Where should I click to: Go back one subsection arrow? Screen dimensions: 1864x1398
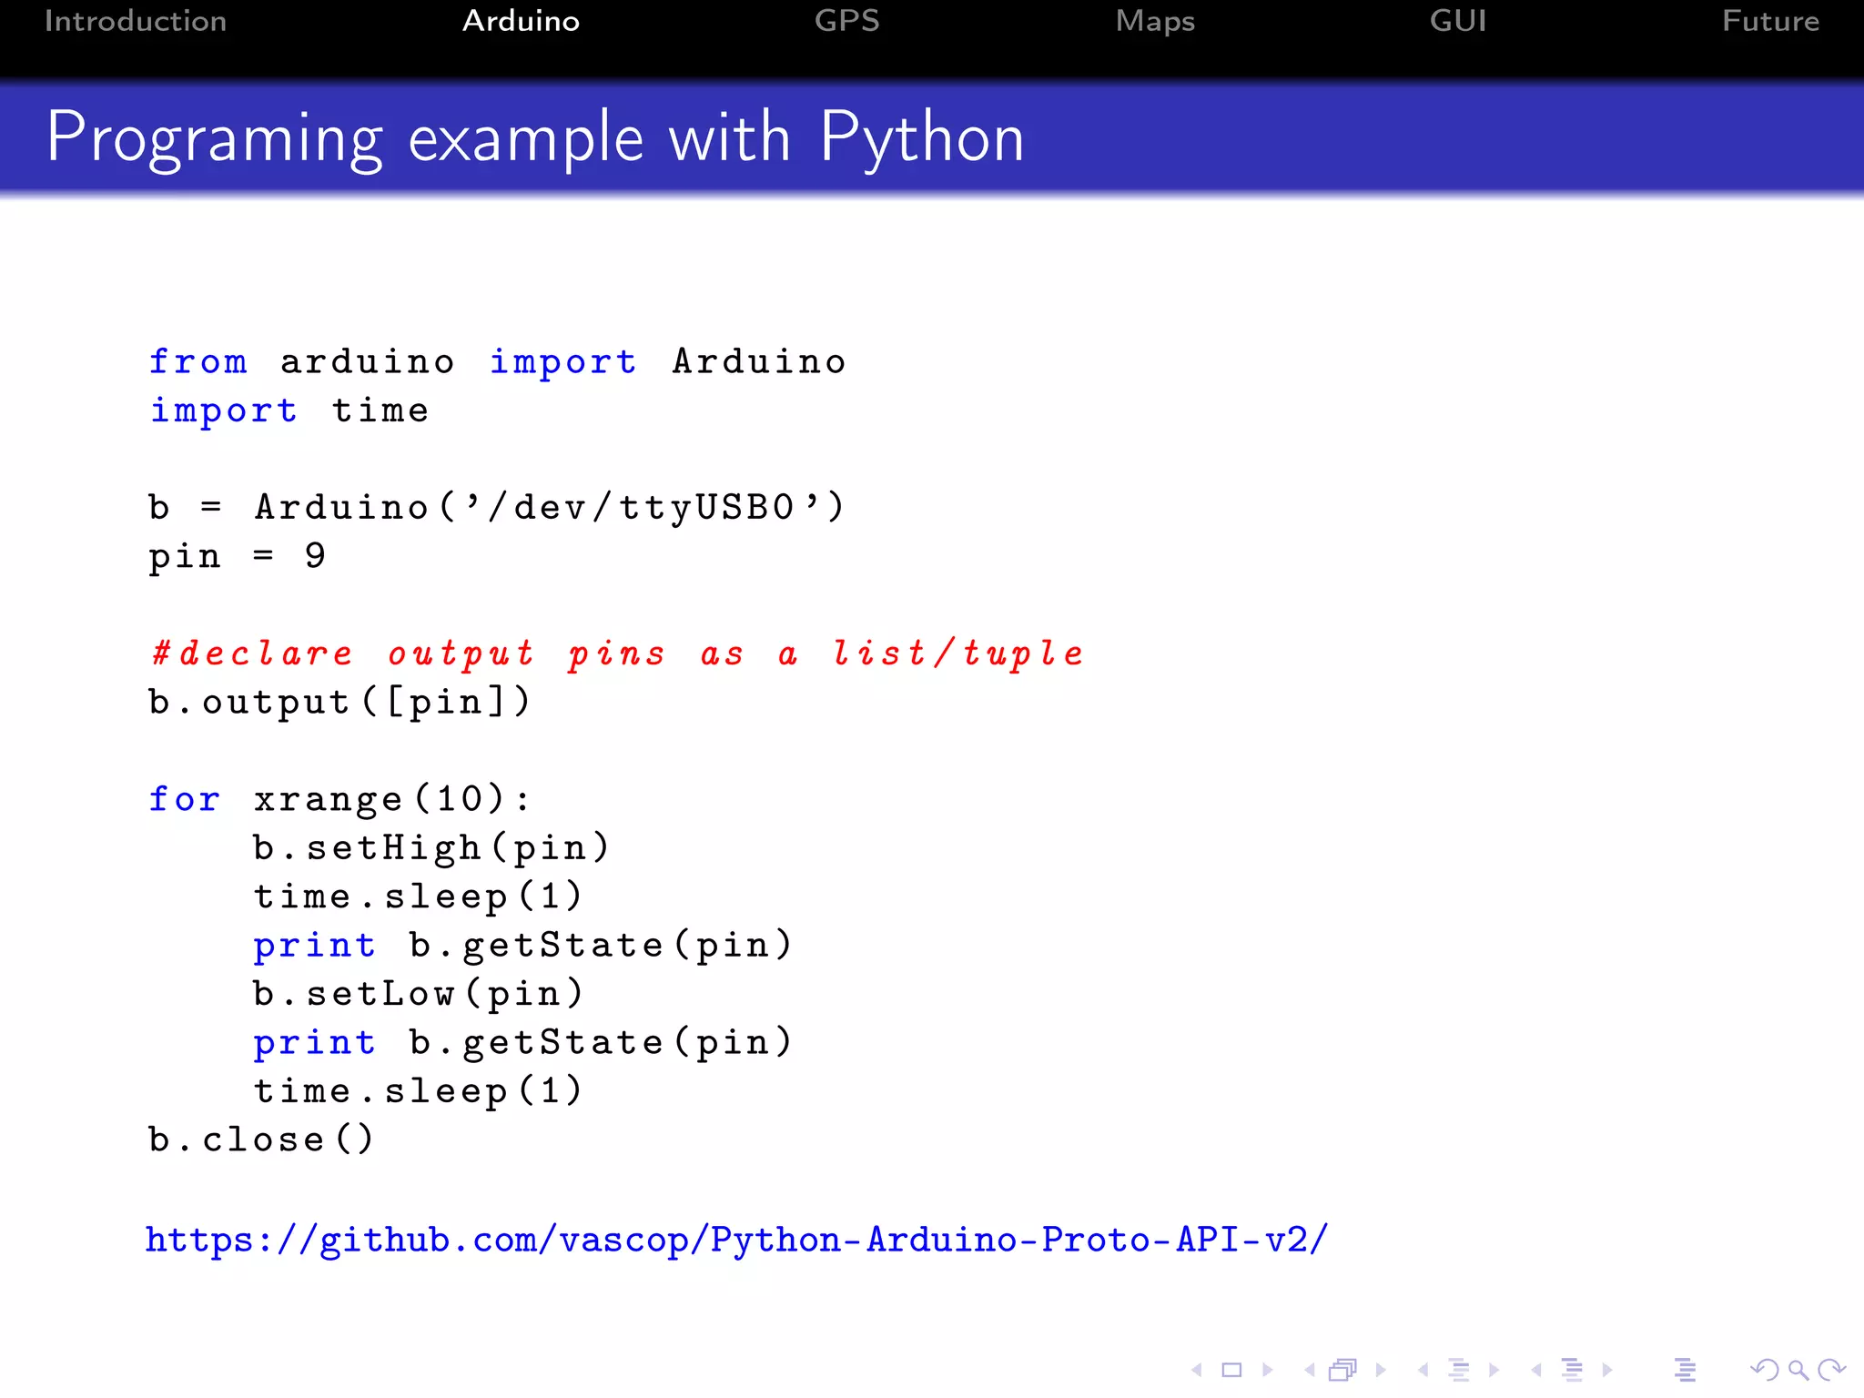1423,1370
